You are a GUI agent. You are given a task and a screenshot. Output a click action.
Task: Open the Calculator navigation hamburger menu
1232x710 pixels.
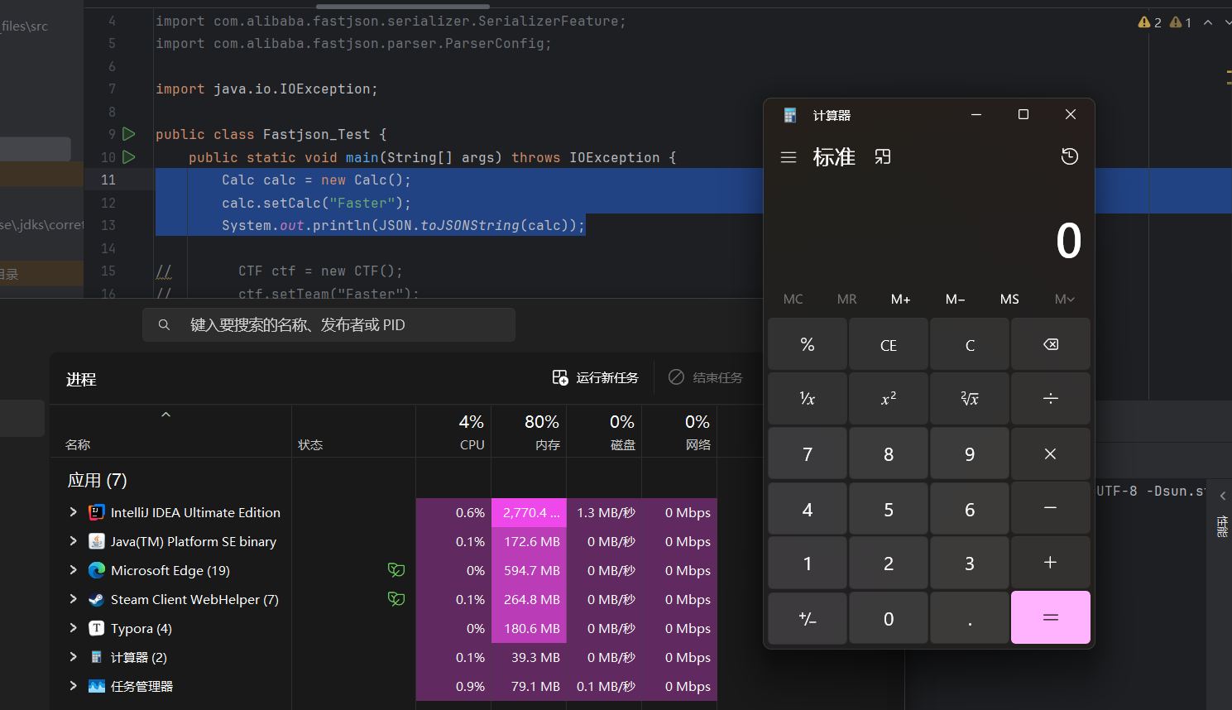click(789, 157)
